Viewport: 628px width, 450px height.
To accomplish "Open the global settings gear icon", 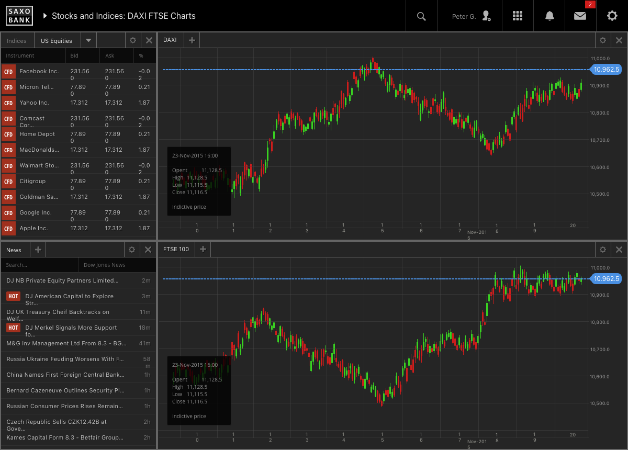I will (x=612, y=16).
